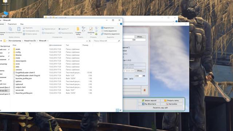This screenshot has width=233, height=131.
Task: Click the search magnifier icon
Action: tap(119, 41)
